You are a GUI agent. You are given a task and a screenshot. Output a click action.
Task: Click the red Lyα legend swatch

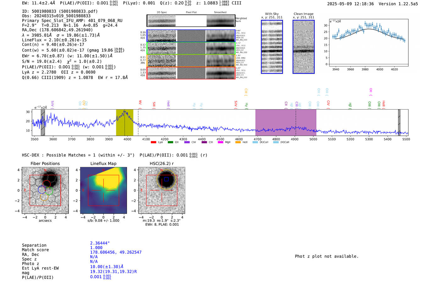pos(153,142)
